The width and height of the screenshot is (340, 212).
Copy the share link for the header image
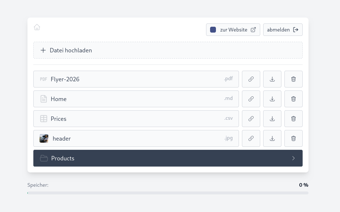(251, 138)
